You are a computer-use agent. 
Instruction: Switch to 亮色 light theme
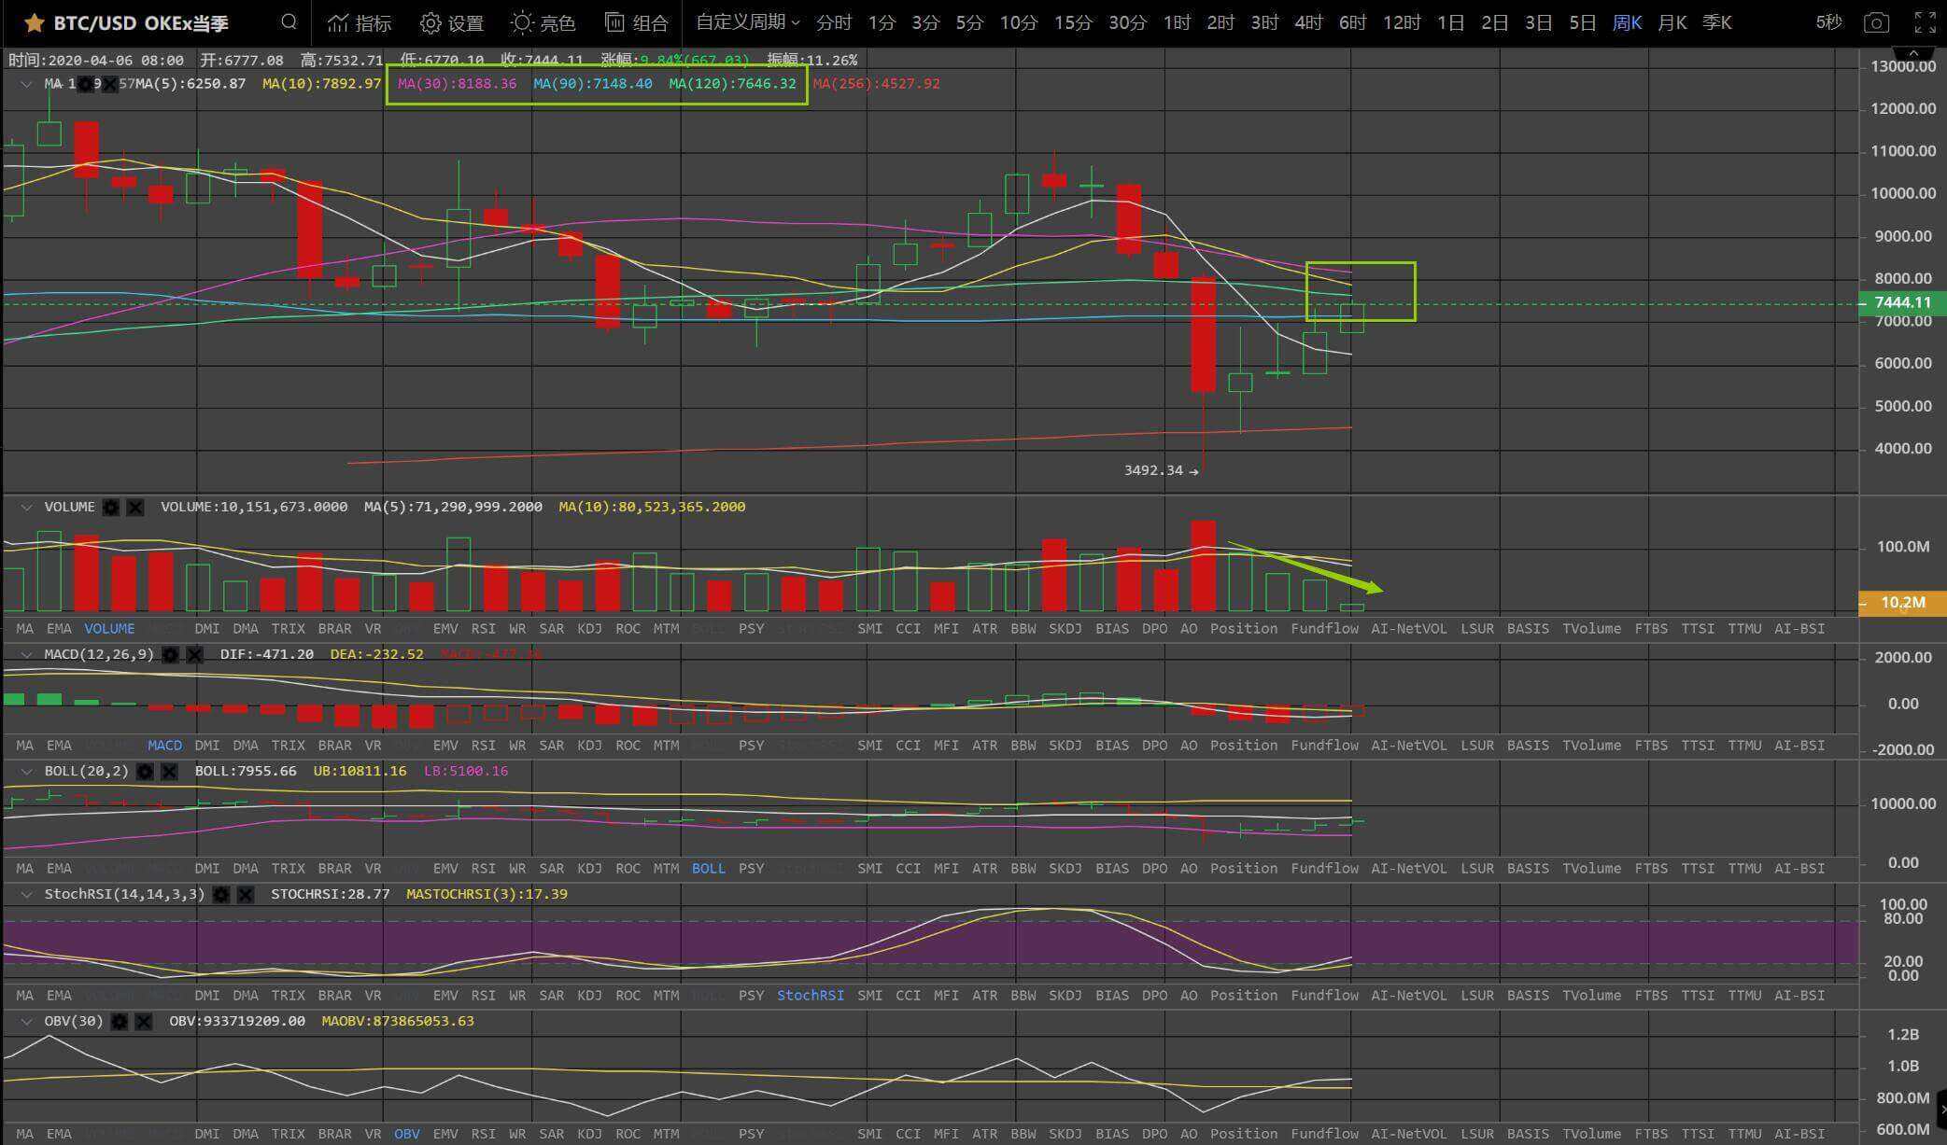coord(543,22)
